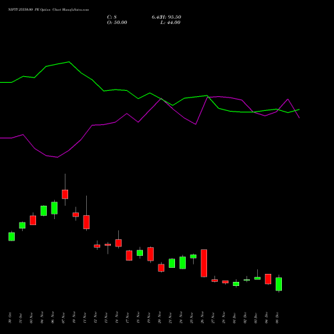334x334 pixels.
Task: Click the 01 Dec date label
Action: (234, 318)
